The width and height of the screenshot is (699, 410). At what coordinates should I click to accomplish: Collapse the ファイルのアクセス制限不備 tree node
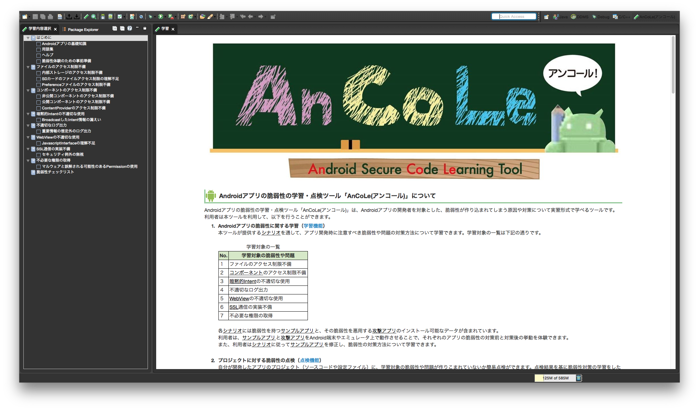tap(28, 67)
